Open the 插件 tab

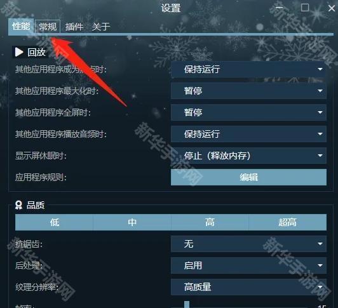(x=74, y=27)
